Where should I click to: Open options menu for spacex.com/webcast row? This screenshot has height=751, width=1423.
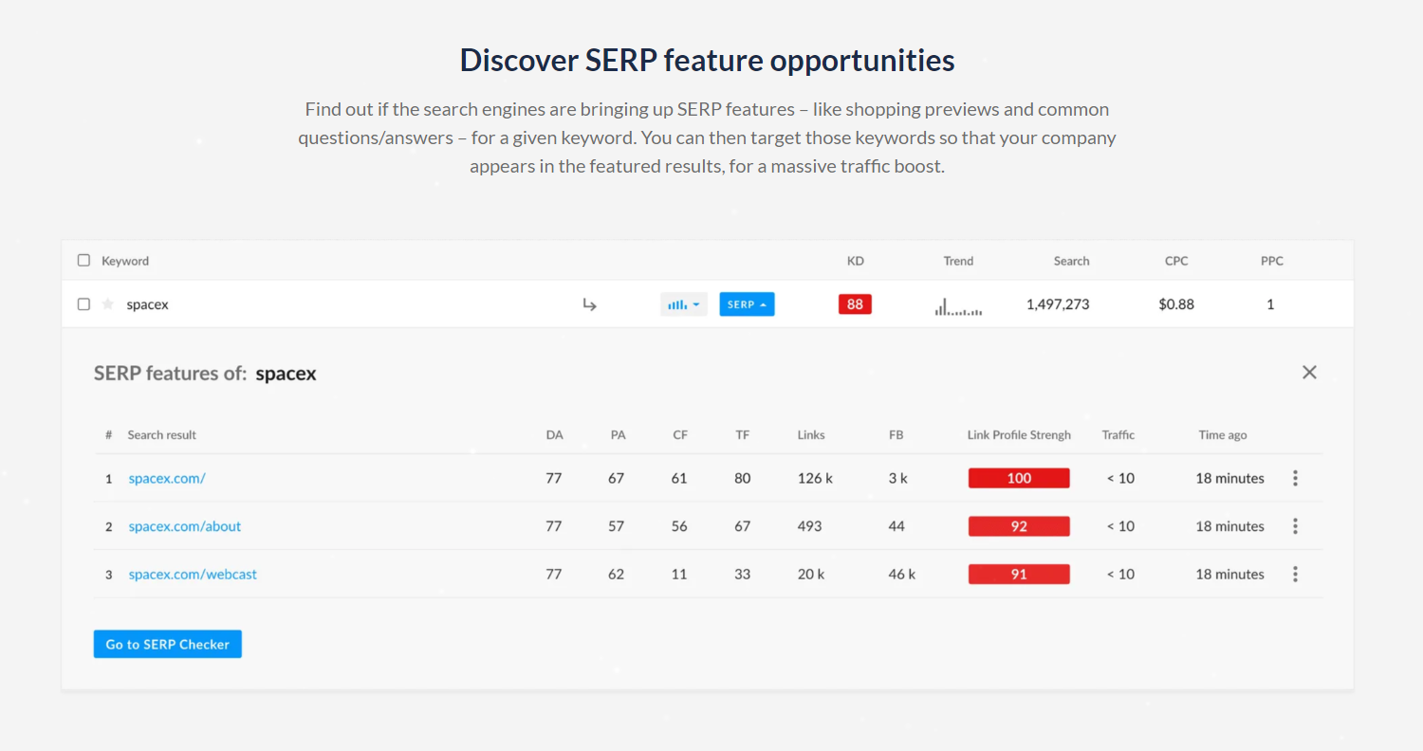(x=1295, y=574)
